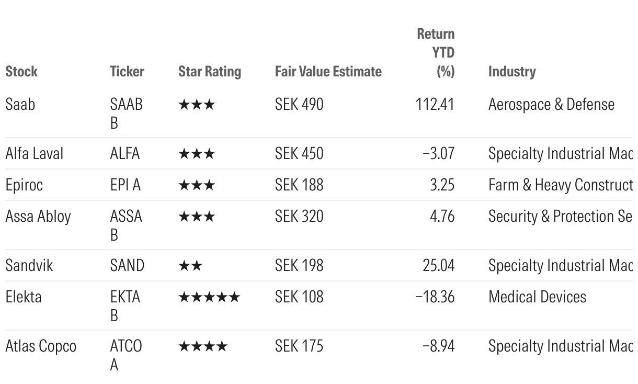Click the Star Rating column header
Viewport: 638px width, 384px height.
[209, 72]
